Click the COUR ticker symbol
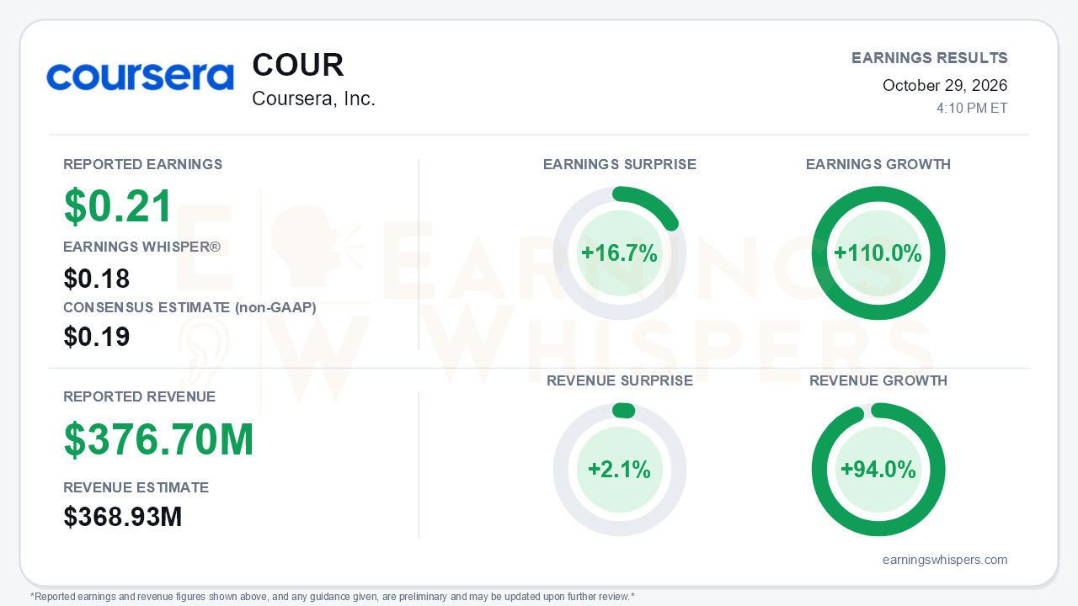Screen dimensions: 1078x606 pos(298,66)
